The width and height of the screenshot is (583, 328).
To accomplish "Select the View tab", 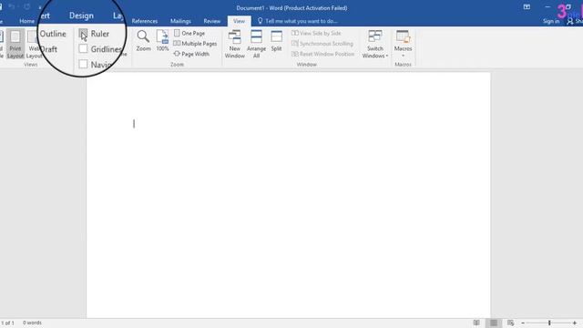I will pos(239,21).
